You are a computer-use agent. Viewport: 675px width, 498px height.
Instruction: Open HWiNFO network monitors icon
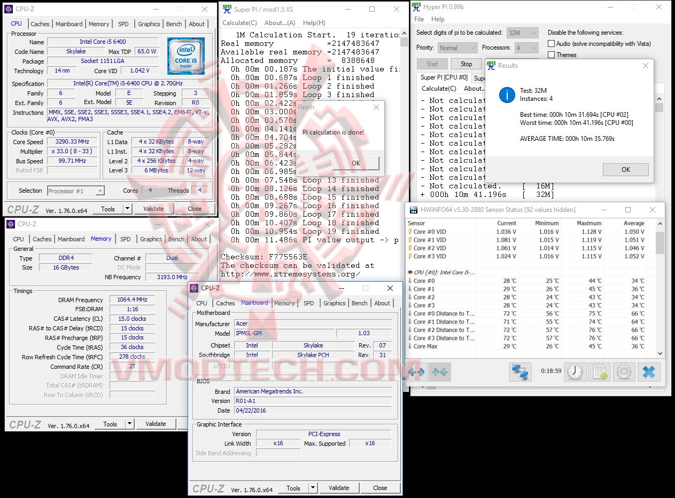tap(519, 371)
